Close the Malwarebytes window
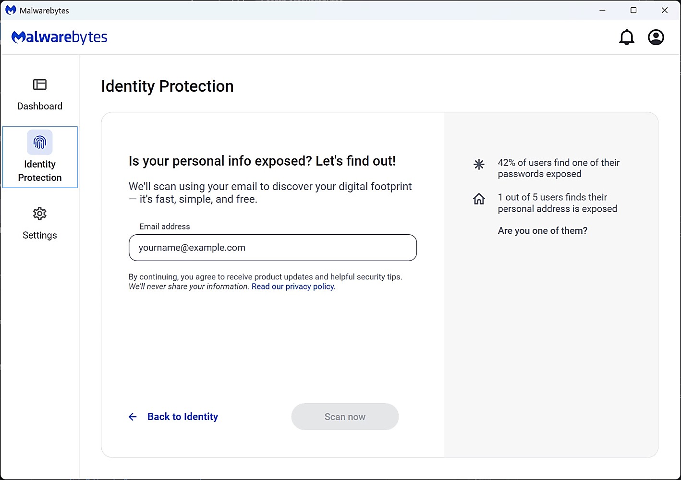This screenshot has height=480, width=681. (x=665, y=10)
